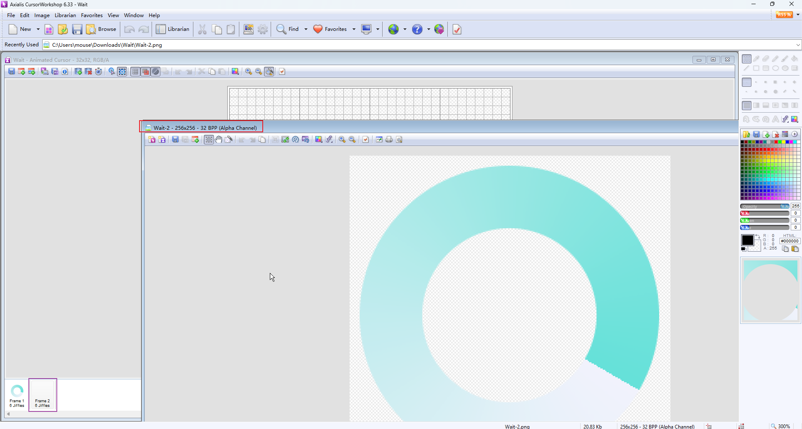Expand the New button dropdown arrow
802x429 pixels.
point(38,29)
